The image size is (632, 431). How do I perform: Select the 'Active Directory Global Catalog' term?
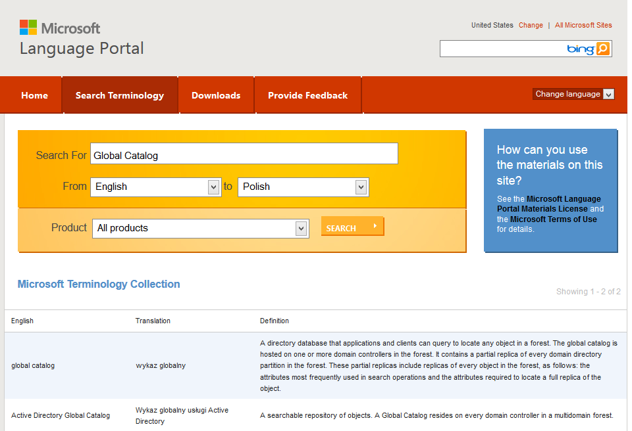pos(61,415)
